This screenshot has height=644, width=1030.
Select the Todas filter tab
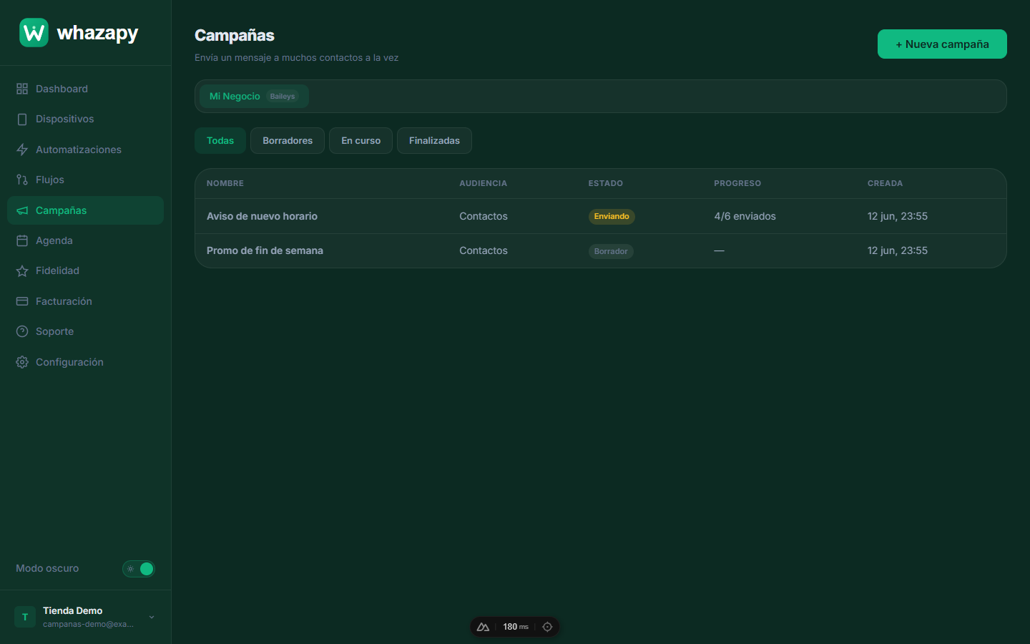(220, 141)
